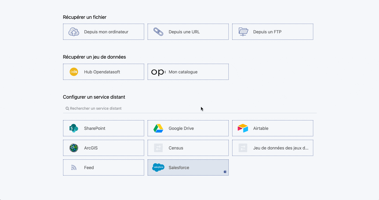
Task: Click the SharePoint logo icon
Action: 74,128
